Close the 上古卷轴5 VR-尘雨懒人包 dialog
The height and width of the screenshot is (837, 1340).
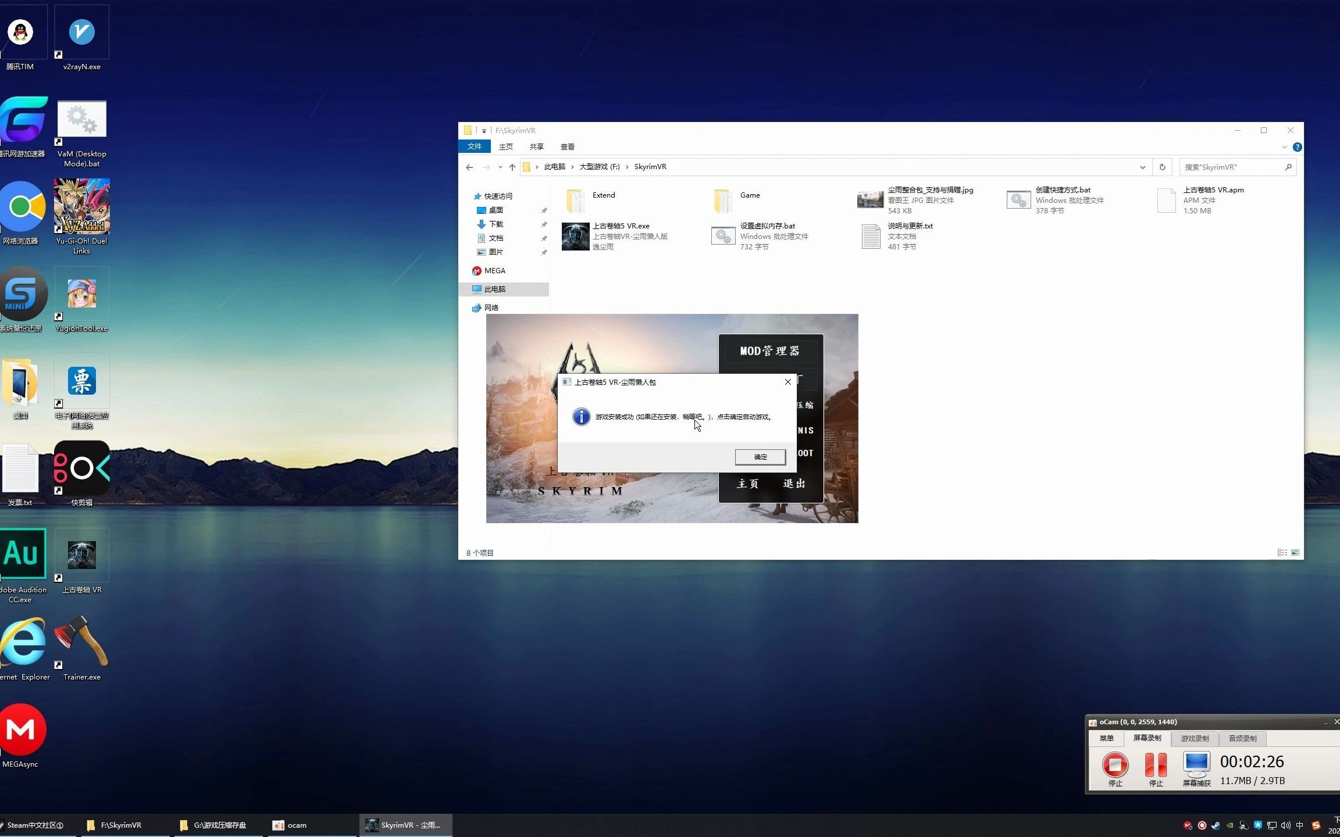pyautogui.click(x=787, y=382)
